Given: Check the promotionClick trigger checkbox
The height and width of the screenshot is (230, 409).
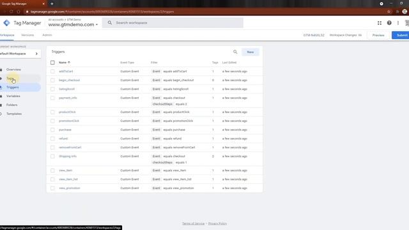Looking at the screenshot, I should 52,121.
